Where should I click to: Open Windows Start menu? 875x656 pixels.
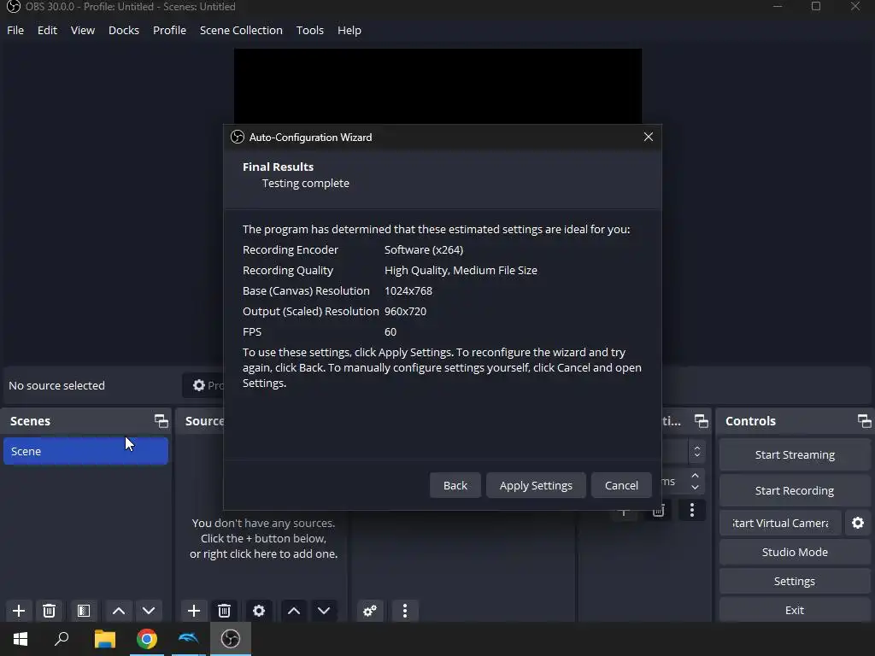(21, 639)
